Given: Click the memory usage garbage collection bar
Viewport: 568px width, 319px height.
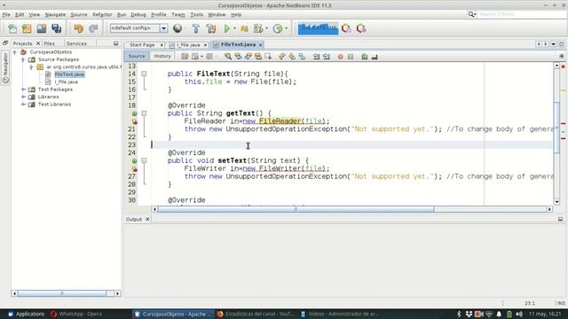Looking at the screenshot, I should coord(318,28).
